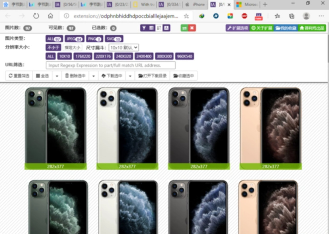Expand dropdown arrow next to 下载选中
The image size is (329, 234).
coord(130,76)
